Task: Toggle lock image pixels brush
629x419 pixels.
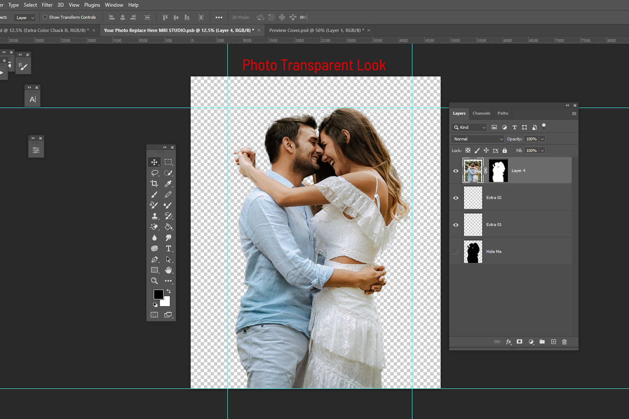Action: 477,150
